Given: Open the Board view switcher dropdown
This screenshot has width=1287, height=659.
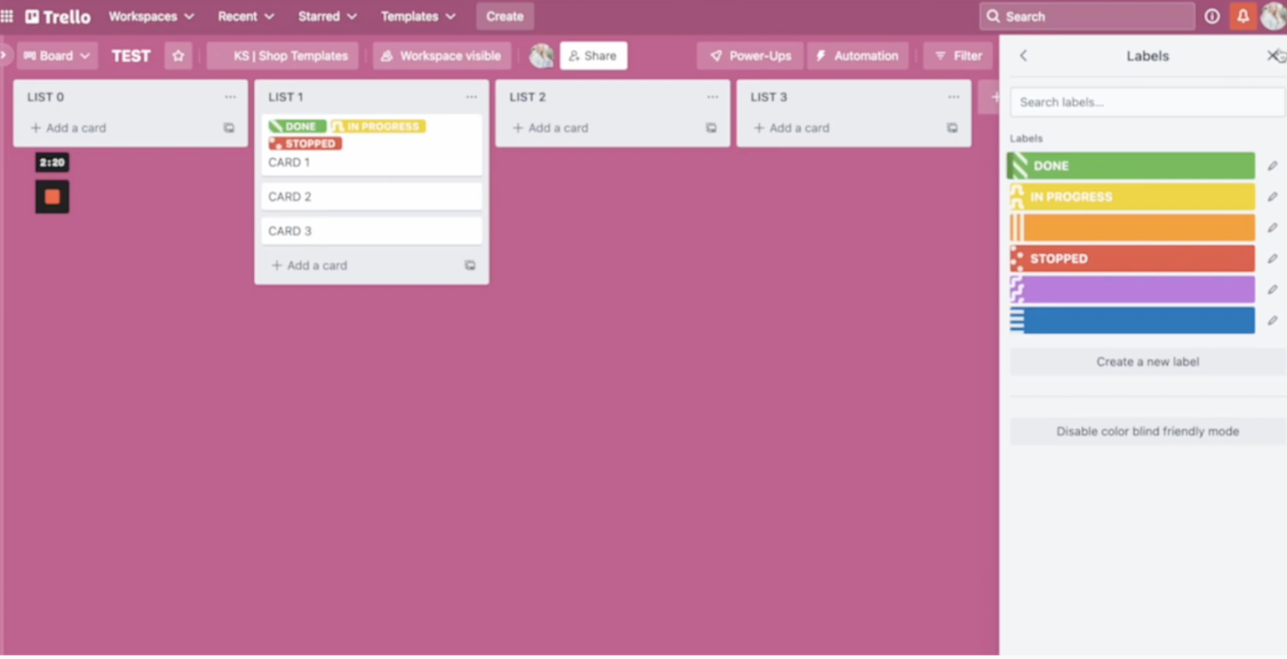Looking at the screenshot, I should (57, 55).
